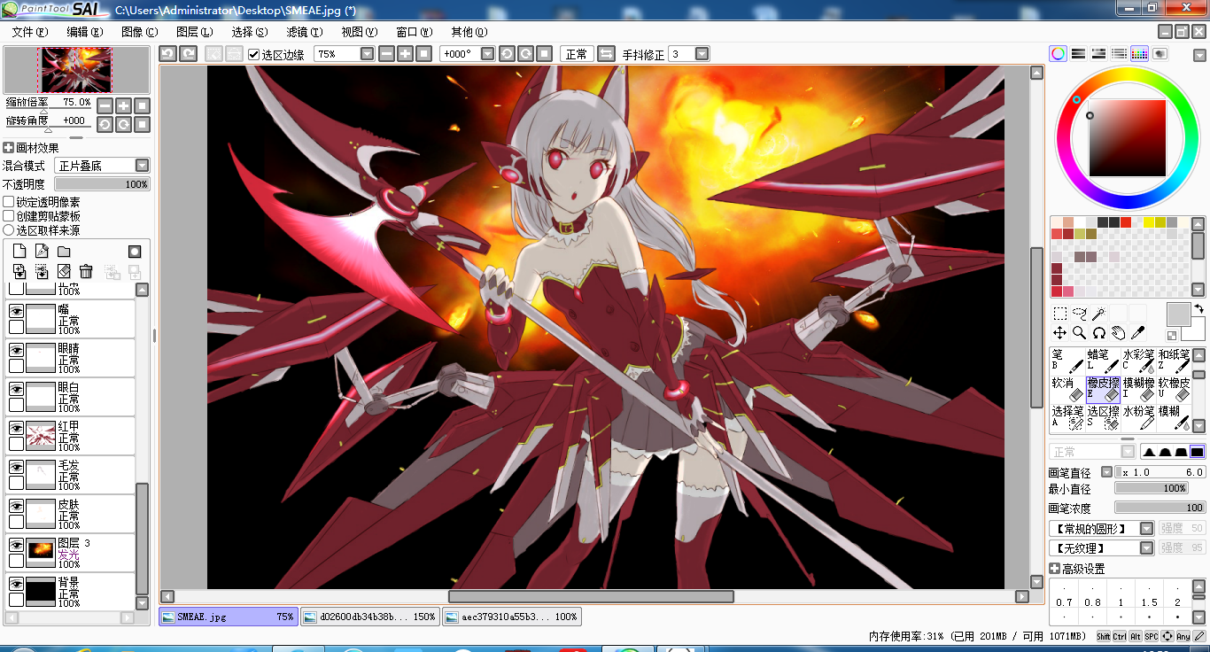Hide the 嘴 layer
The image size is (1210, 652).
16,312
